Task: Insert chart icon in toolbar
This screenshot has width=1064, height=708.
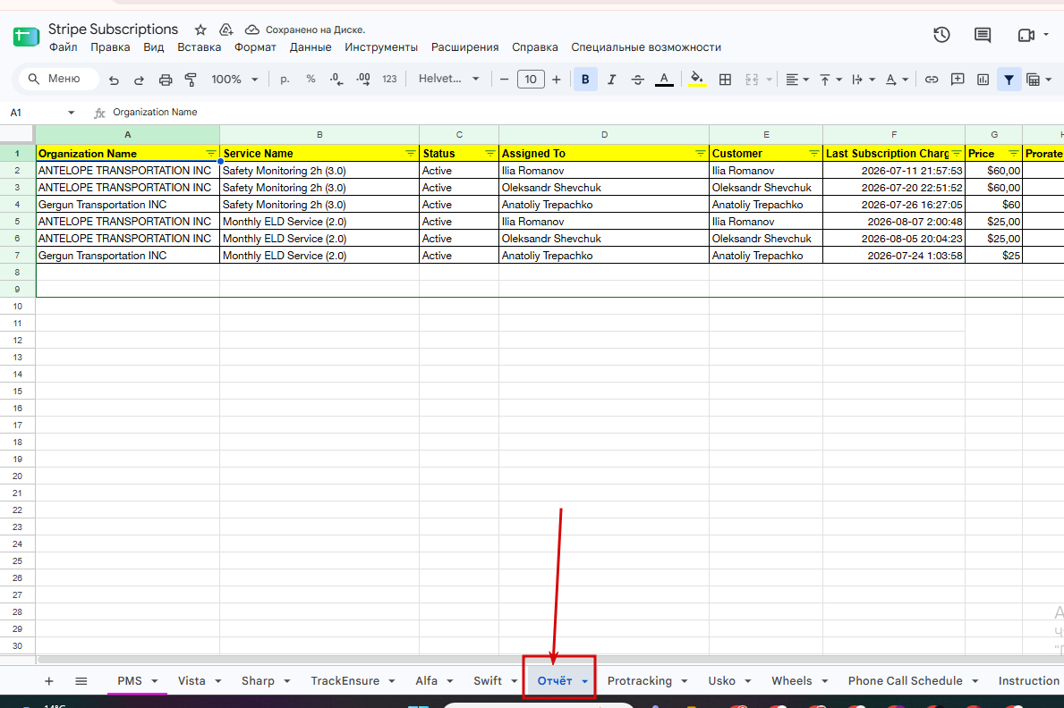Action: [x=983, y=80]
